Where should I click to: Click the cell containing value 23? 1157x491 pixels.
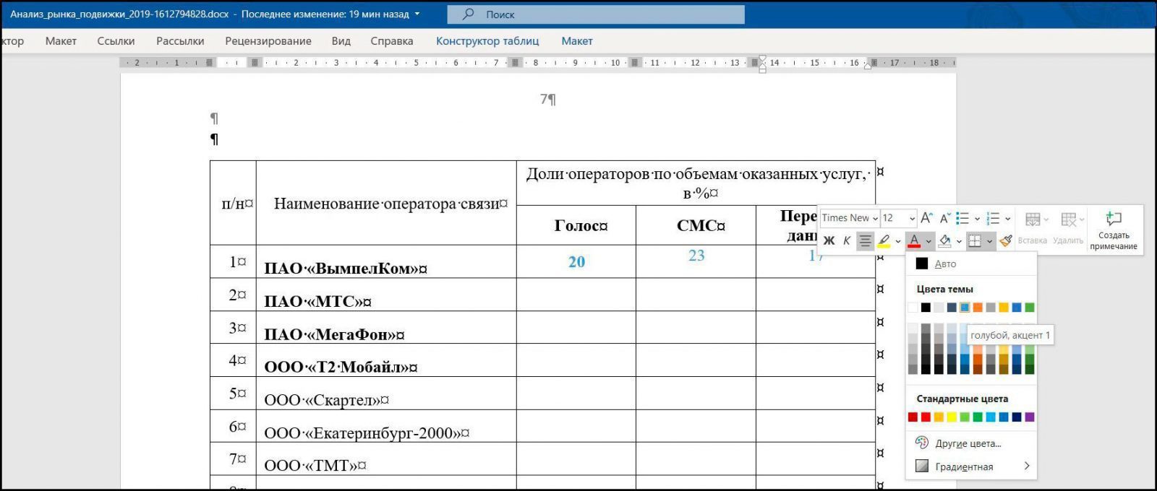[x=696, y=261]
